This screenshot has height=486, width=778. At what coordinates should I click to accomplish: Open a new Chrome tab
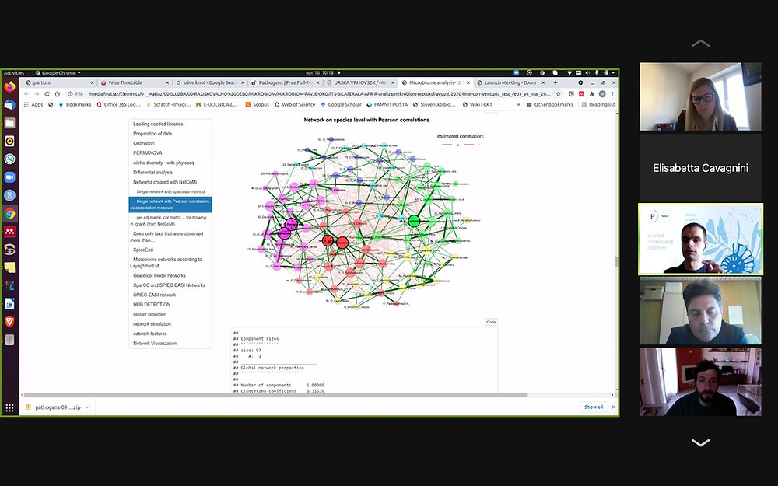click(x=555, y=83)
